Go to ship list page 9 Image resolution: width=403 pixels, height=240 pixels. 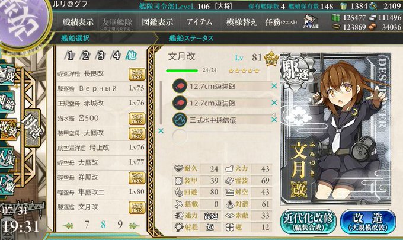[x=120, y=225]
